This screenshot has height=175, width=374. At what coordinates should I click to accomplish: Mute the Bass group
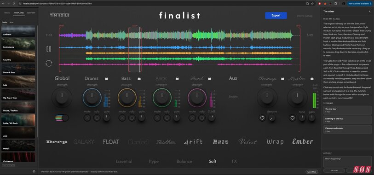(122, 118)
